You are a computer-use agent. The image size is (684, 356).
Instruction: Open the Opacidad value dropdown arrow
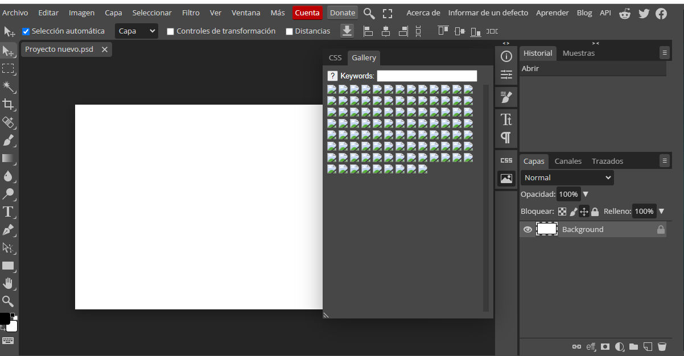(586, 193)
